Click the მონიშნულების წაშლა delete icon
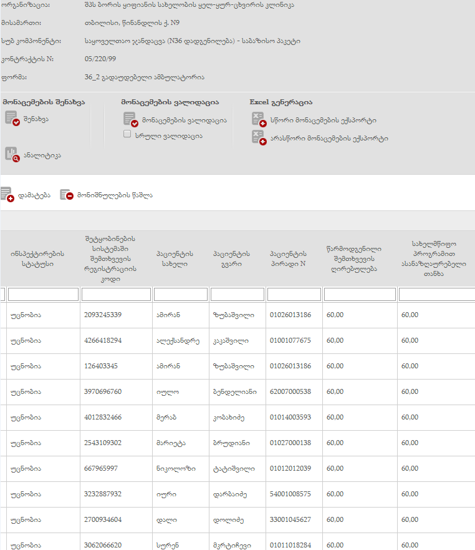Image resolution: width=475 pixels, height=550 pixels. 67,195
